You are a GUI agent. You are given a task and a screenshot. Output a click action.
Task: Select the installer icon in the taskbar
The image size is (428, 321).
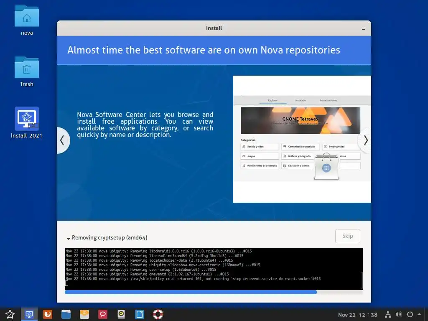[29, 314]
